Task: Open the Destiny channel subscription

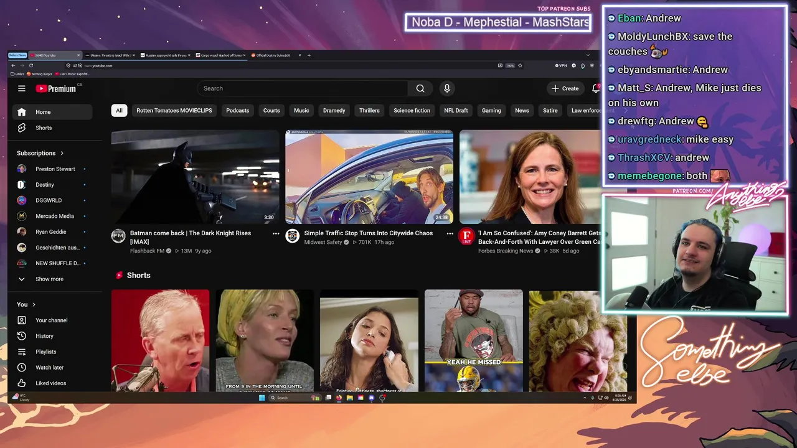Action: pos(52,185)
